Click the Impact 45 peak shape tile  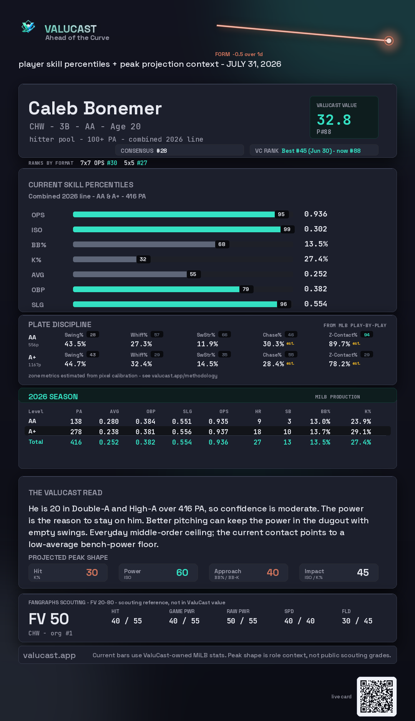339,572
